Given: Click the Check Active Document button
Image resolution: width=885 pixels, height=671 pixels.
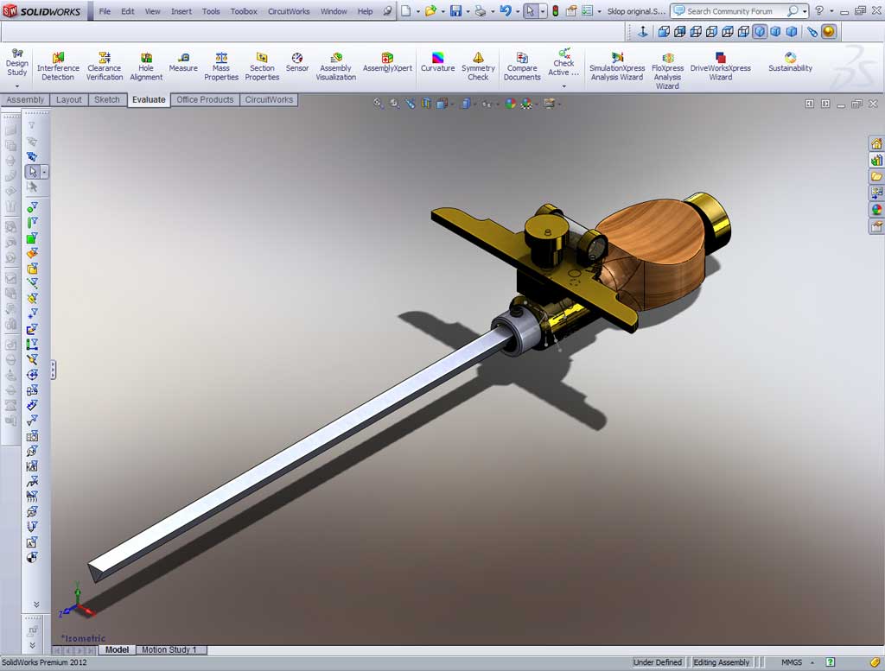Looking at the screenshot, I should coord(563,63).
